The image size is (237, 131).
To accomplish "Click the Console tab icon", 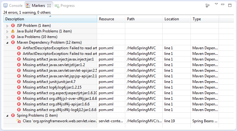I will coord(5,6).
